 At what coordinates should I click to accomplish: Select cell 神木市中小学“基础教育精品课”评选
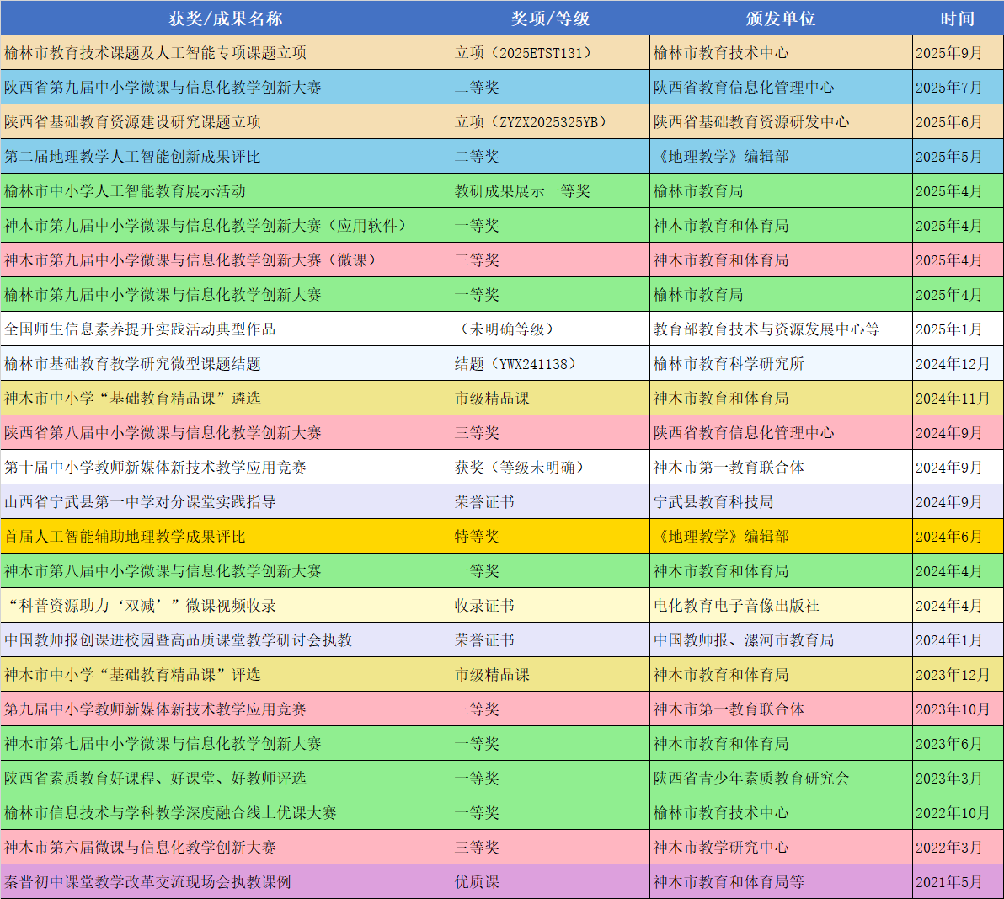pos(226,675)
